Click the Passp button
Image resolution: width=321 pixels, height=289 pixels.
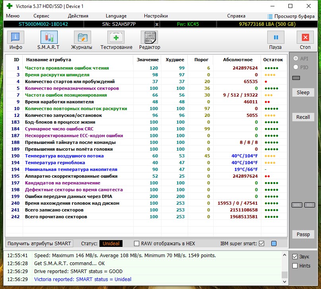point(303,235)
